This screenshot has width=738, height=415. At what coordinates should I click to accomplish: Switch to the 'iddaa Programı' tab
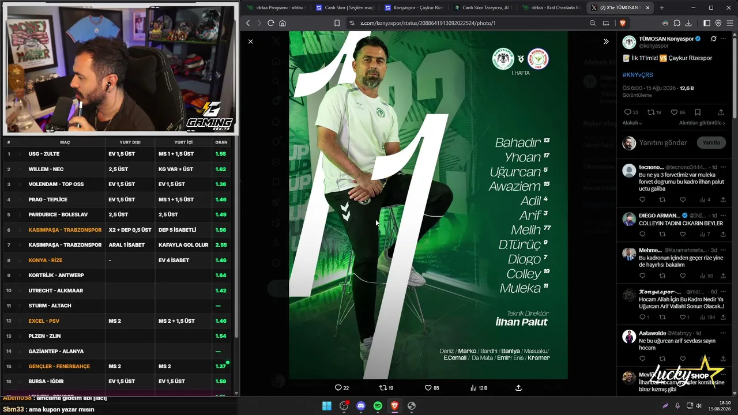coord(276,7)
